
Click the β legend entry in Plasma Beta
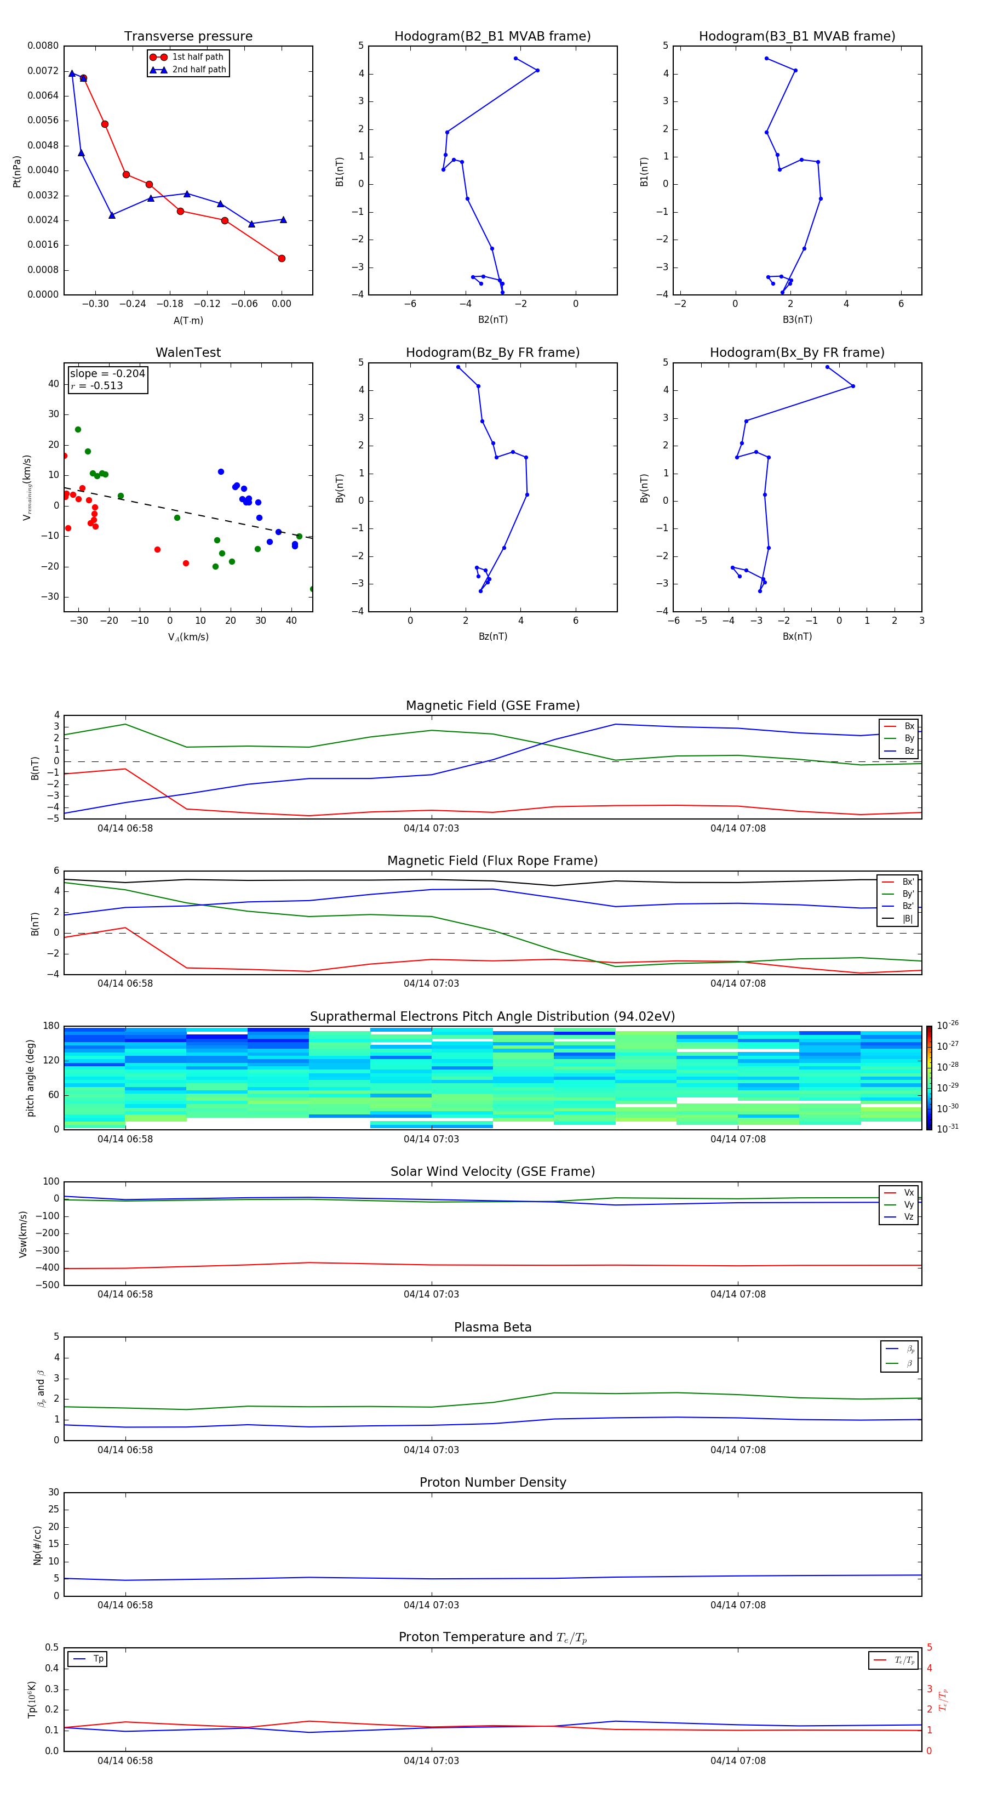click(899, 1363)
